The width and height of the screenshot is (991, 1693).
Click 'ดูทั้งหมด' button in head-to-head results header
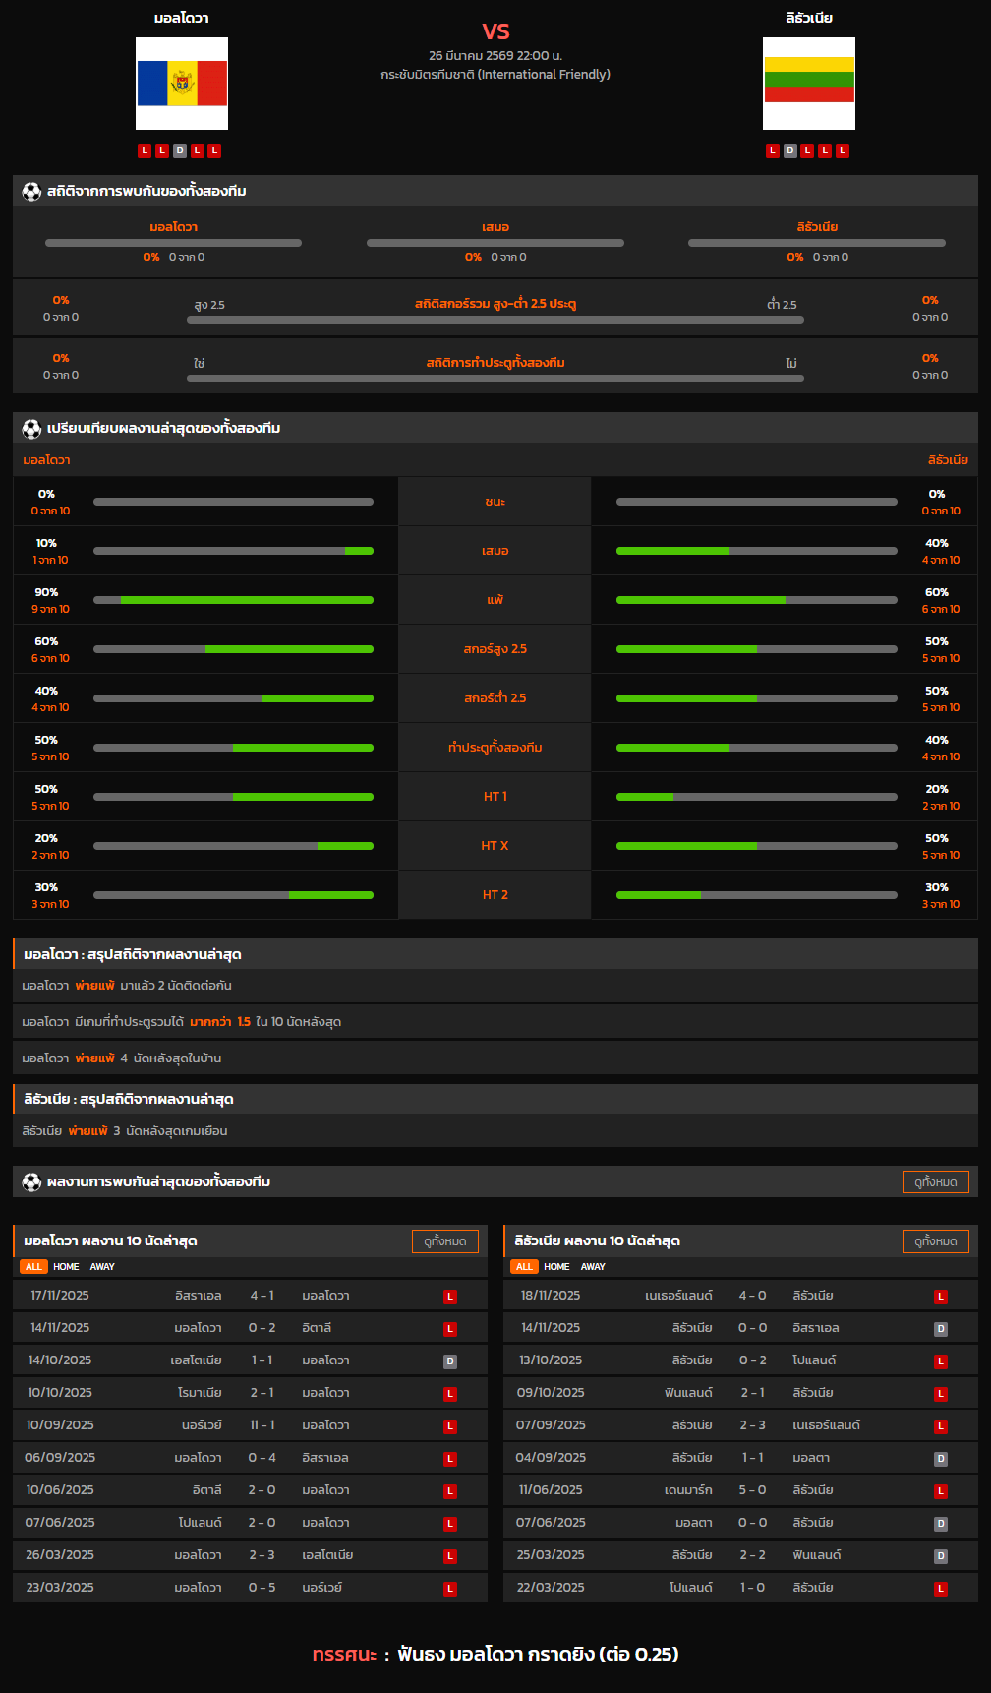935,1182
